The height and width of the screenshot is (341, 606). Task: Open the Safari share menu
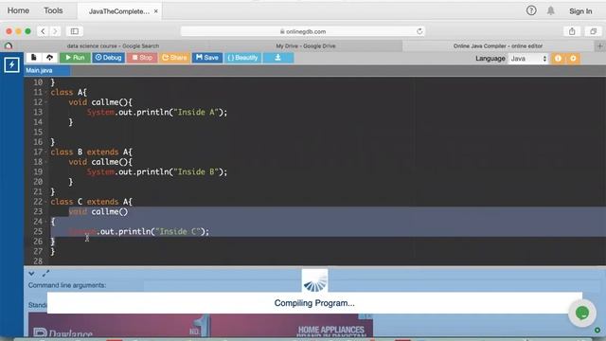point(572,31)
